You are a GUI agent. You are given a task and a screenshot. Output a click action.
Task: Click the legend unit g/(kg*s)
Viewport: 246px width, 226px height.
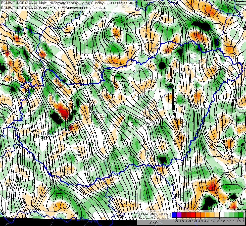coord(154,222)
